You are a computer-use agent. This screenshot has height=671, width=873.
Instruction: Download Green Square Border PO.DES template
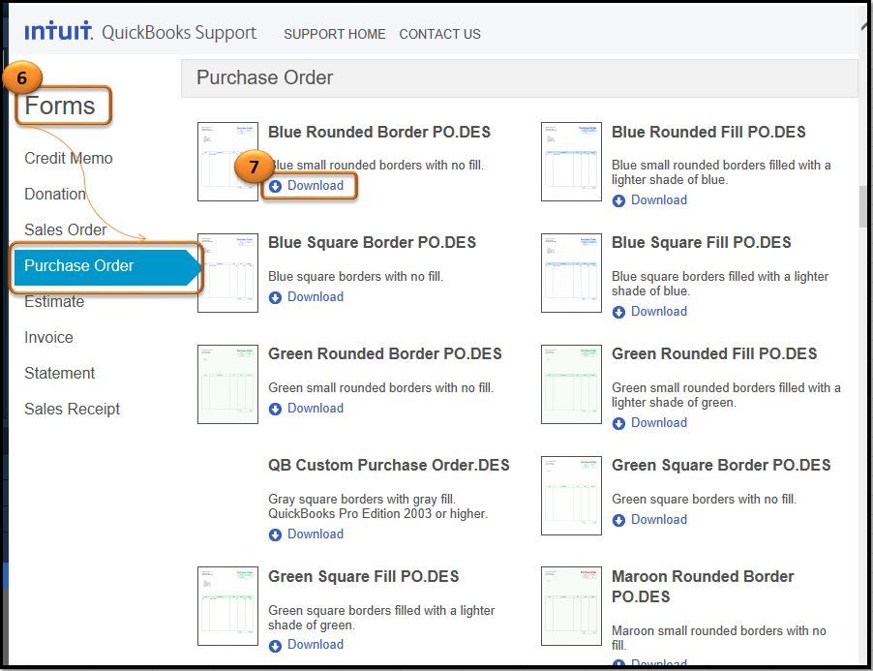pos(659,520)
